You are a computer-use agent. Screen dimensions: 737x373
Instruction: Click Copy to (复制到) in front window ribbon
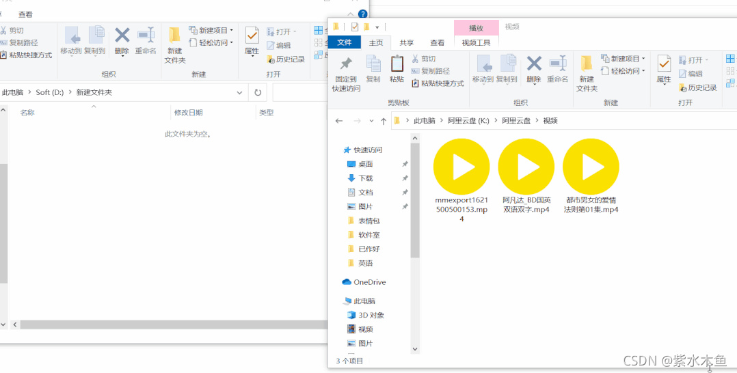tap(507, 69)
